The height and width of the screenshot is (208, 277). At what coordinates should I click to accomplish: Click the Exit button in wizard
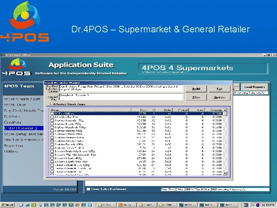tap(220, 89)
